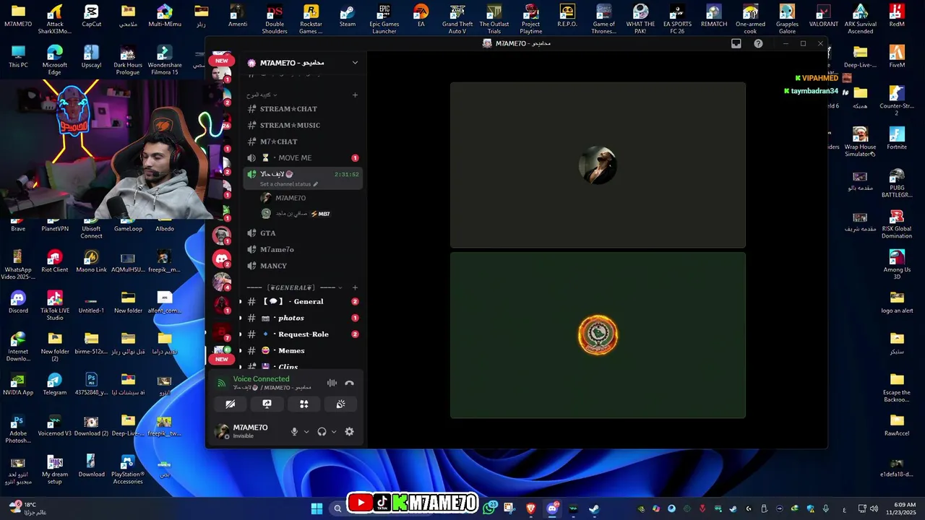
Task: Open Riot Client desktop shortcut
Action: [x=54, y=261]
